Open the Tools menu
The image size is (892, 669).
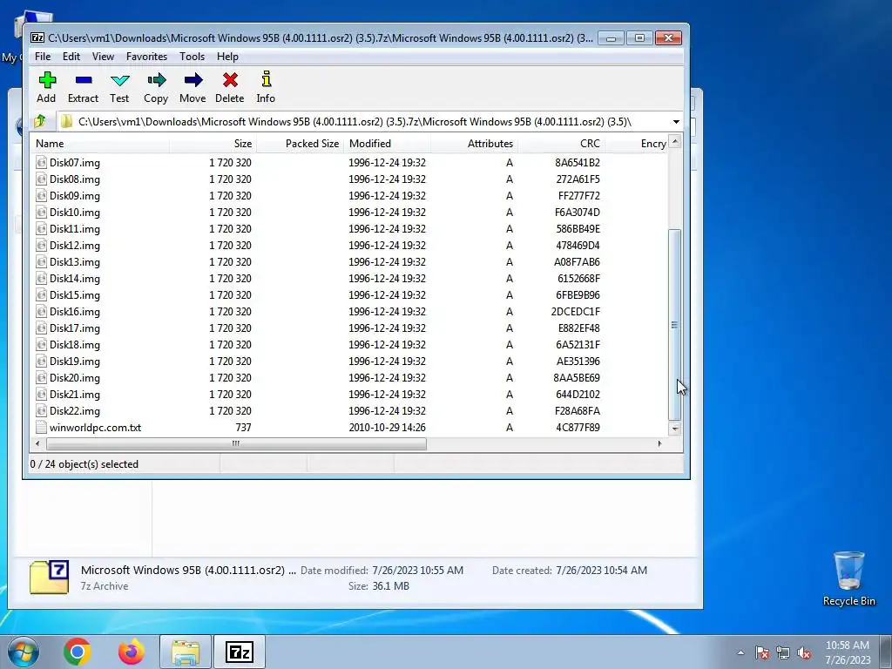coord(192,57)
